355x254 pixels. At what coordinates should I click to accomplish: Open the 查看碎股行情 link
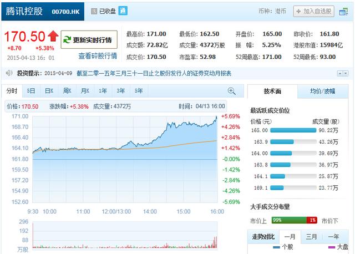point(98,55)
